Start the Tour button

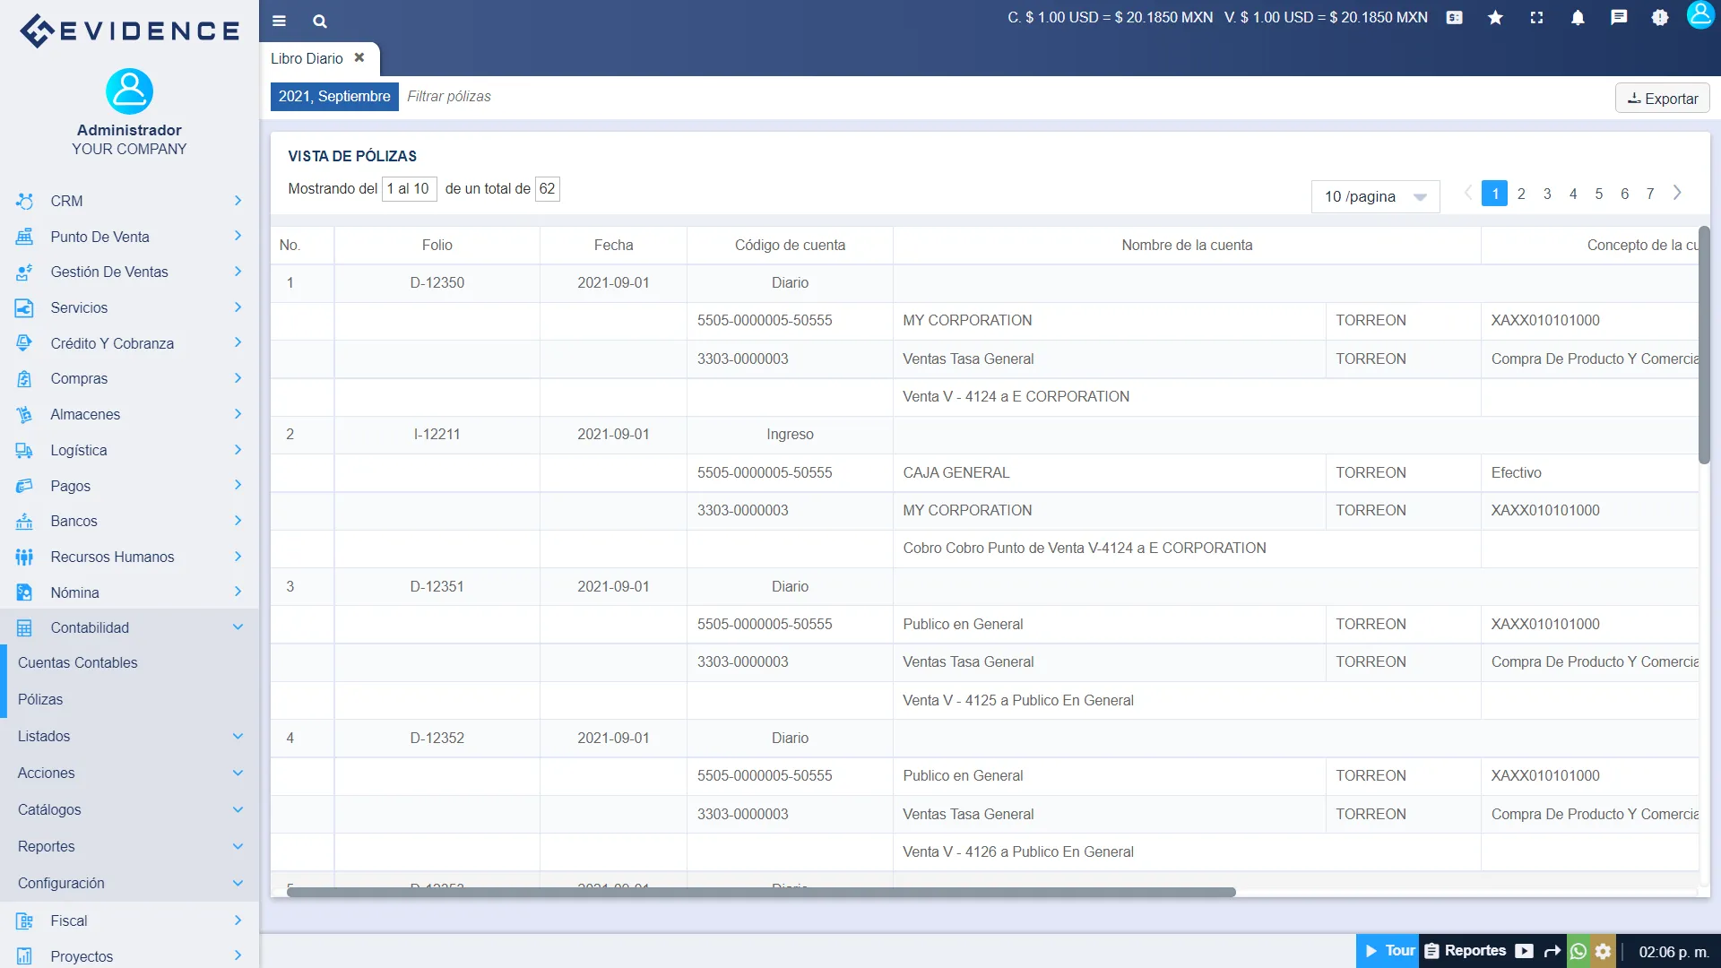point(1388,951)
